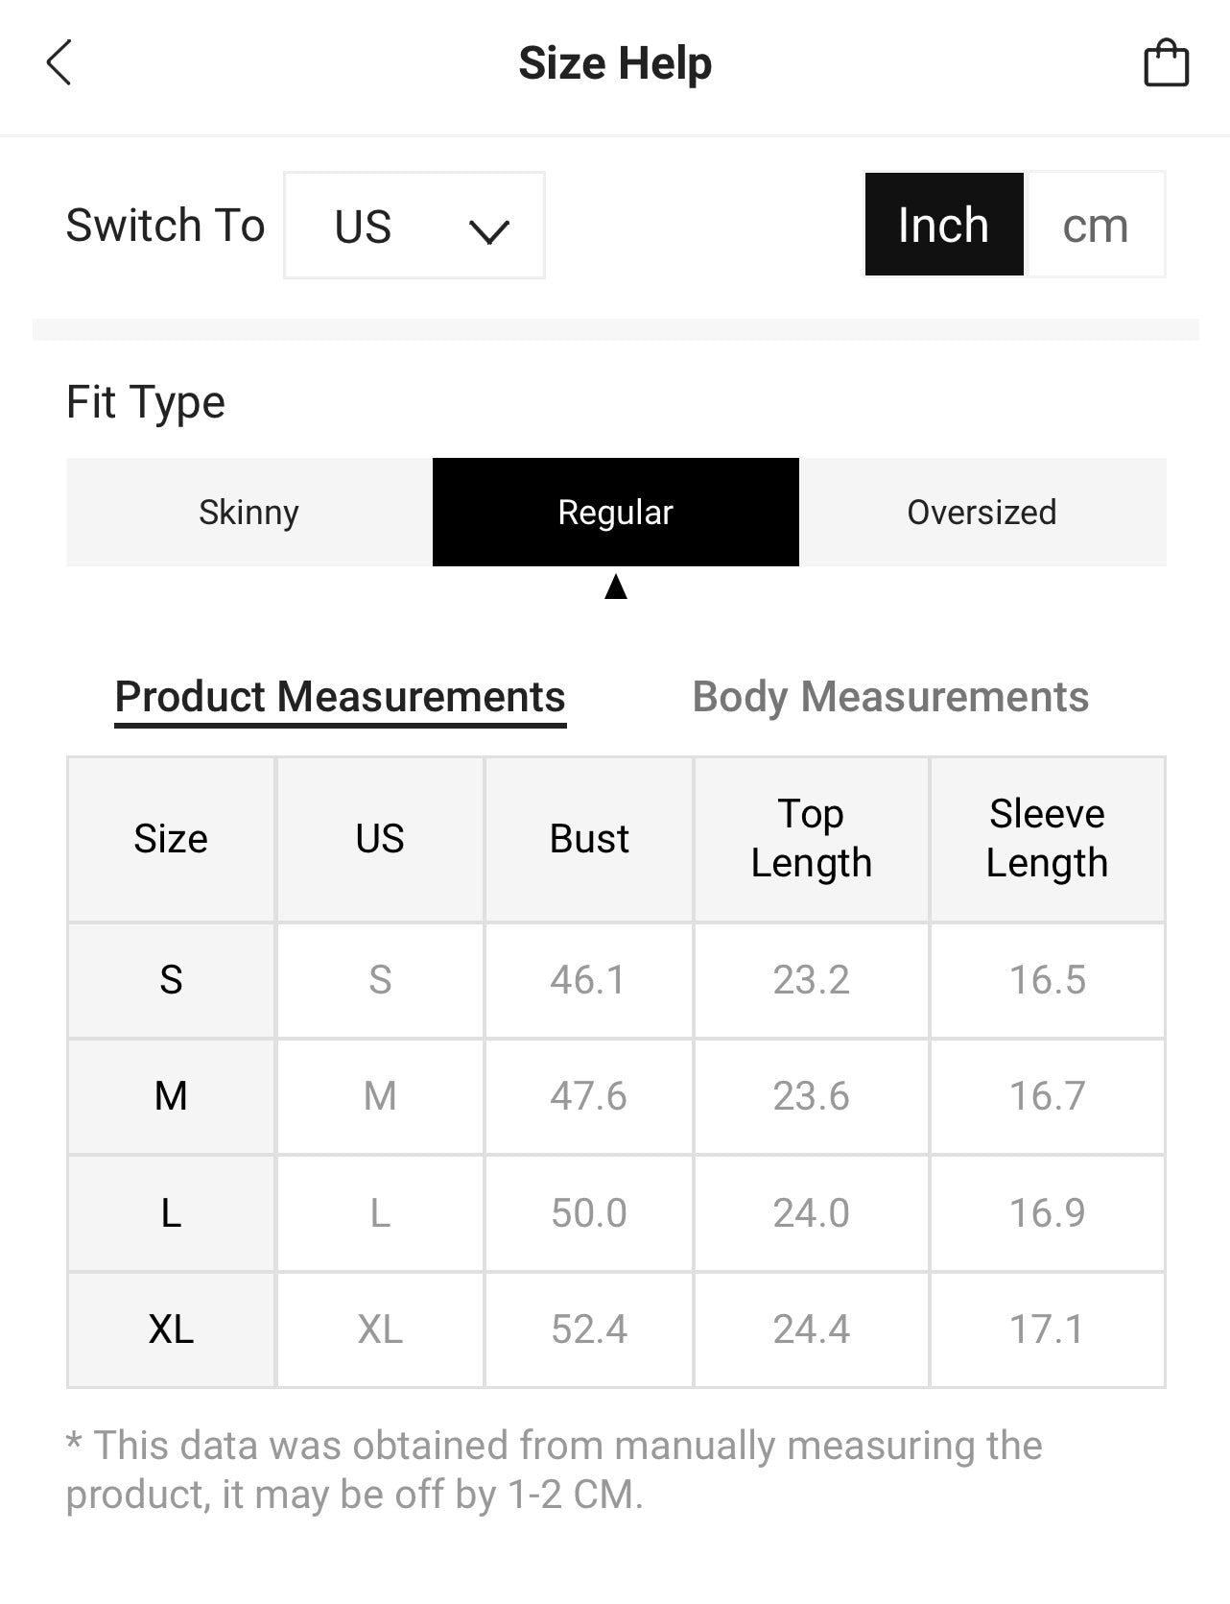Select the Regular fit type
Image resolution: width=1230 pixels, height=1604 pixels.
615,512
